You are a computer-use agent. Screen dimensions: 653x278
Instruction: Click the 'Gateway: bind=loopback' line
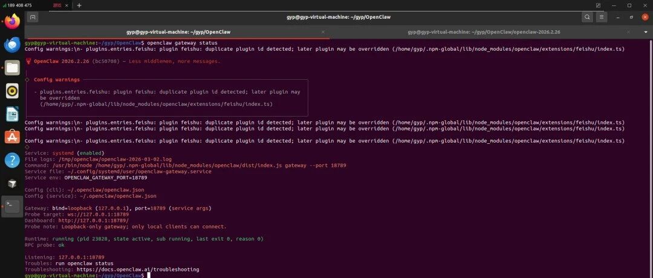[118, 208]
